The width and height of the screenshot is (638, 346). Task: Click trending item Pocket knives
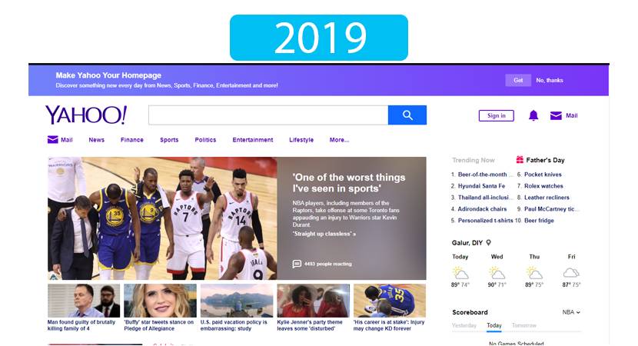[x=543, y=175]
